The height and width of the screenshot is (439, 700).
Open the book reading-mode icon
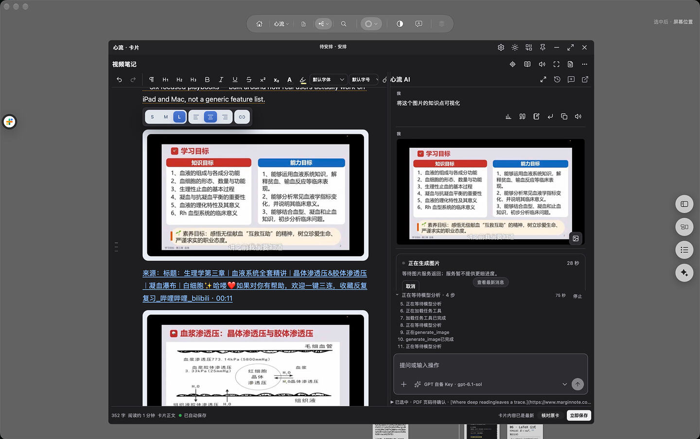(527, 64)
